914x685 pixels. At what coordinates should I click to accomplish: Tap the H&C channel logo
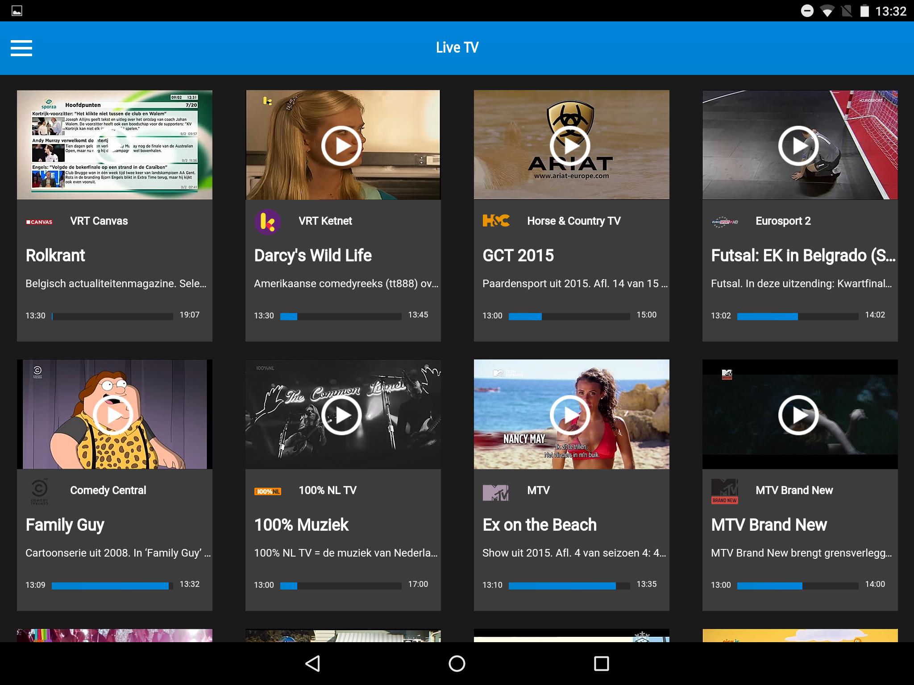click(x=496, y=221)
